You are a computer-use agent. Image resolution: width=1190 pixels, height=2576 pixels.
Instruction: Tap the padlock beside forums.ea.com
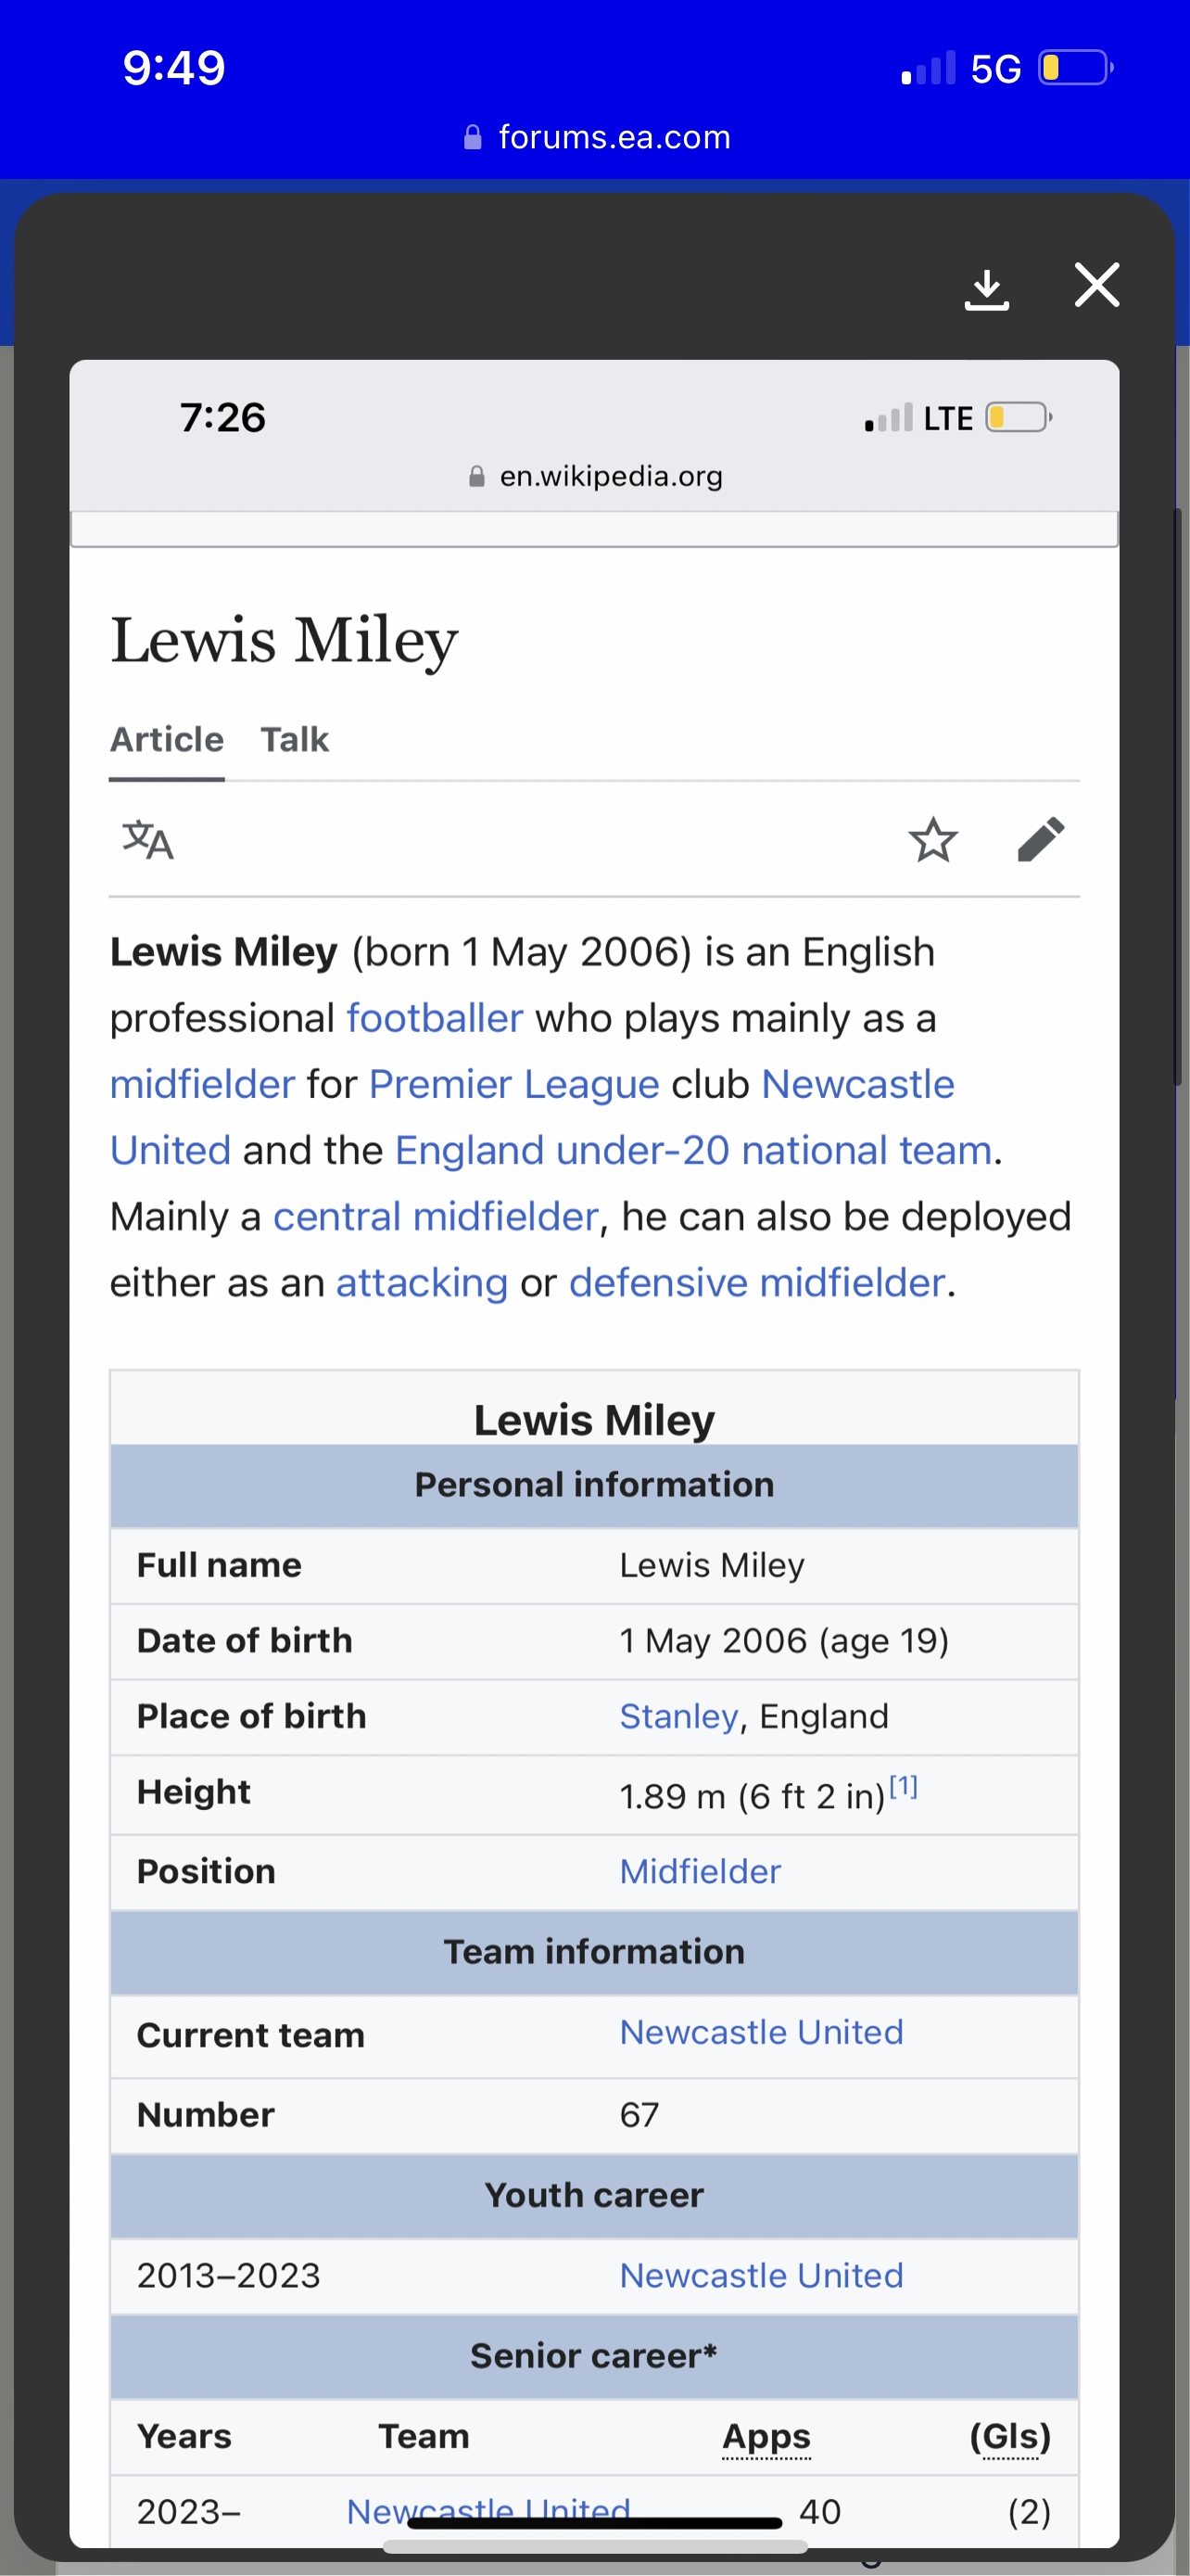(473, 137)
